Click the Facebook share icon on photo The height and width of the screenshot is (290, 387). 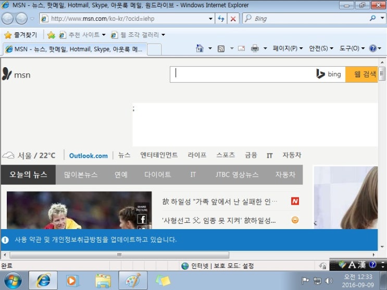[142, 219]
